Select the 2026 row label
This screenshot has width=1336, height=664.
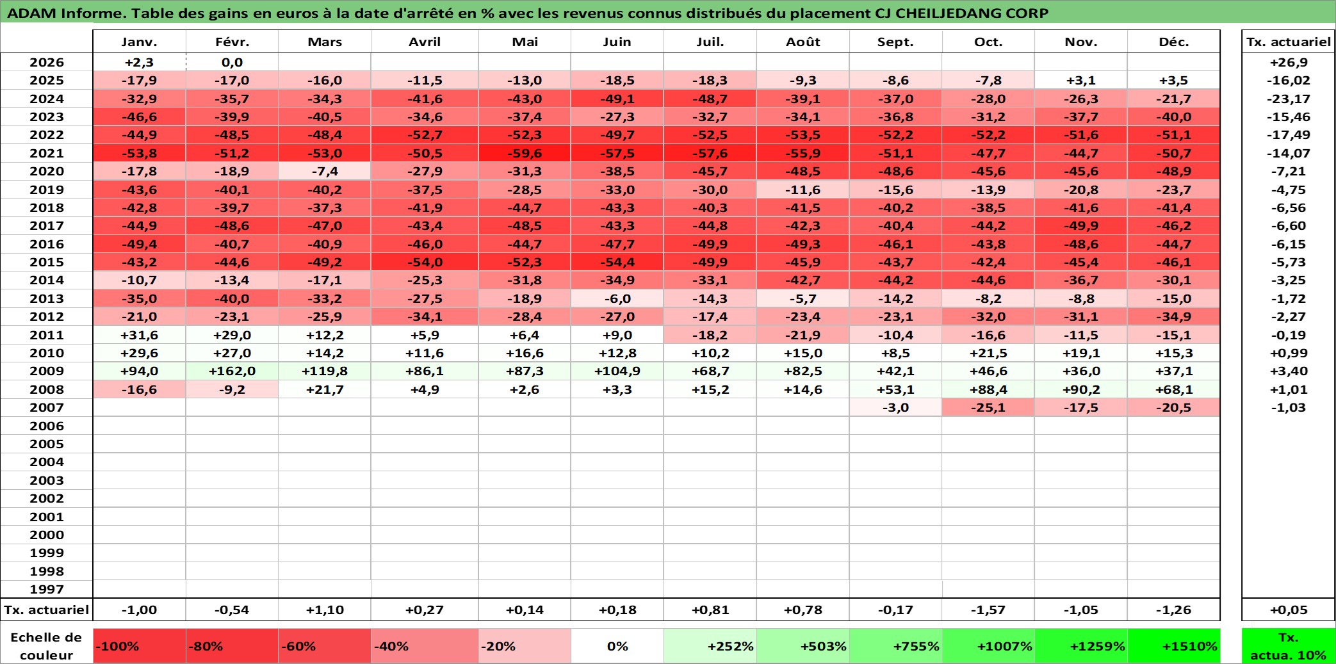click(x=47, y=62)
